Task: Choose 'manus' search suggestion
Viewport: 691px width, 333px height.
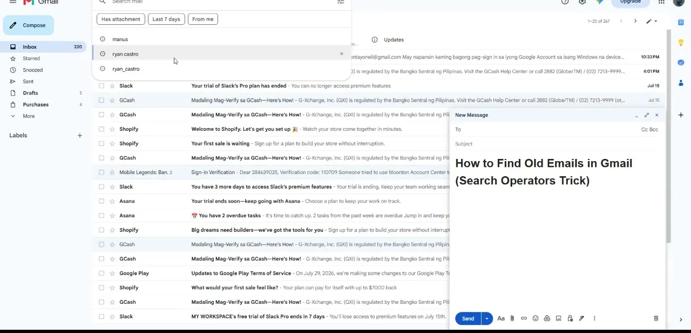Action: (x=222, y=39)
